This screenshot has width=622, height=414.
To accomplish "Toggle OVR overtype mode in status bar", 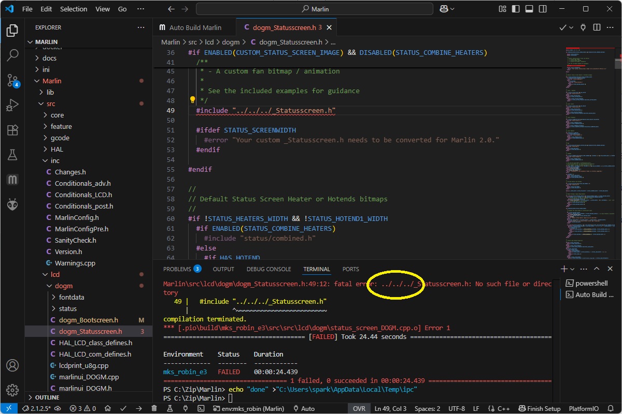I will (x=359, y=408).
